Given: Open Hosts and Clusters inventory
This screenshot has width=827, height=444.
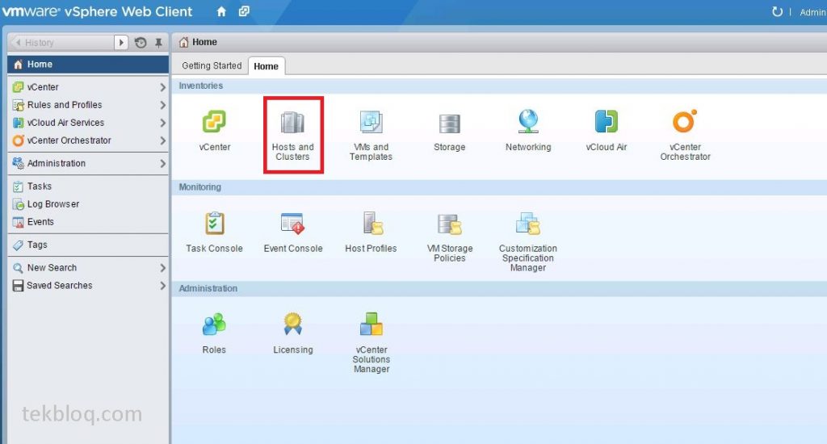Looking at the screenshot, I should (292, 123).
